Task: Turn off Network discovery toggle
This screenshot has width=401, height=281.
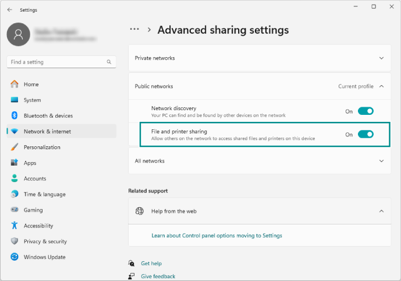Action: coord(365,111)
